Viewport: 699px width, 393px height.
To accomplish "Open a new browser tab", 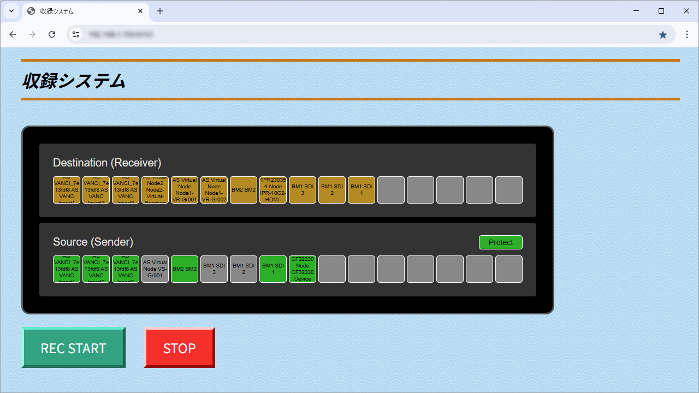I will point(160,11).
